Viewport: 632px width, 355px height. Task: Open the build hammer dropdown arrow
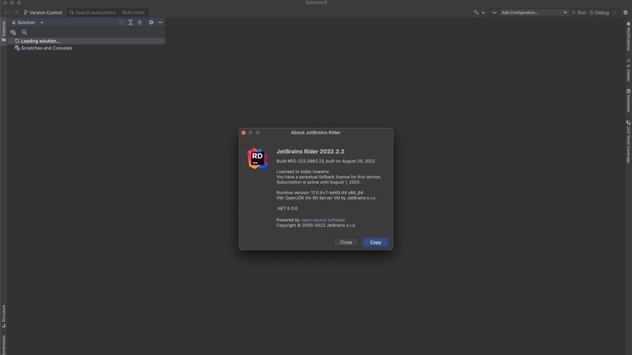point(483,13)
